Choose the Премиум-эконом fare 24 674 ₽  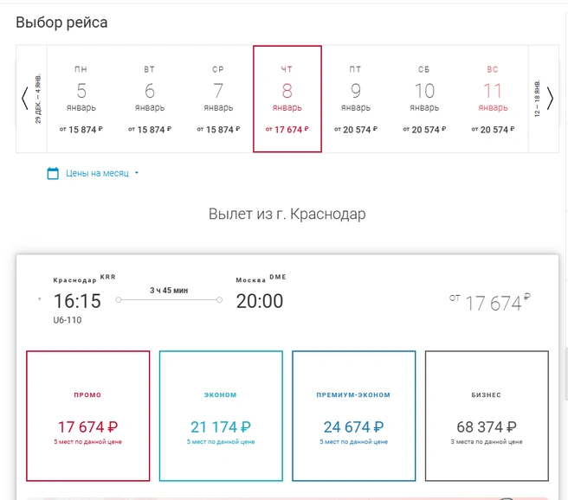coord(354,416)
